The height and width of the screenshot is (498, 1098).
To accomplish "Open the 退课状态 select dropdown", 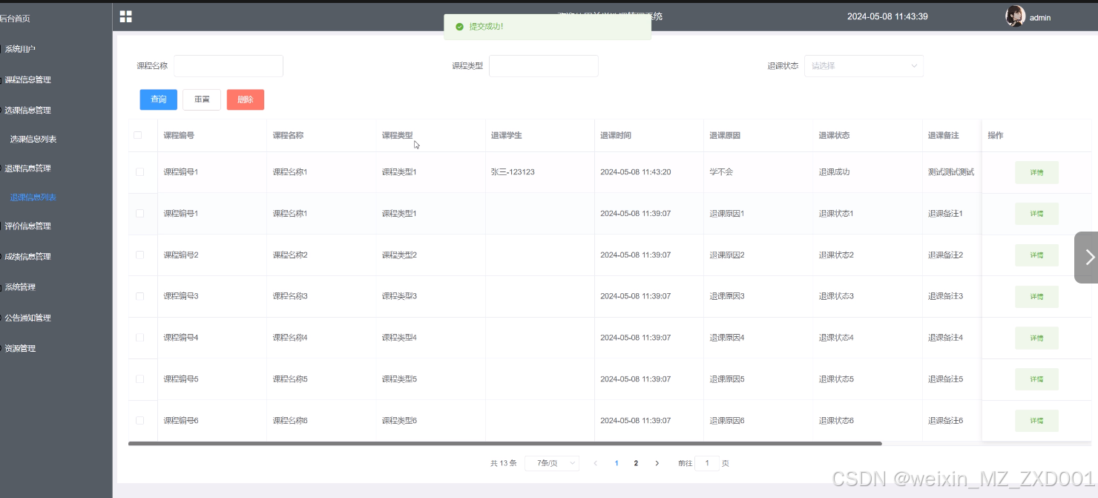I will (x=864, y=66).
